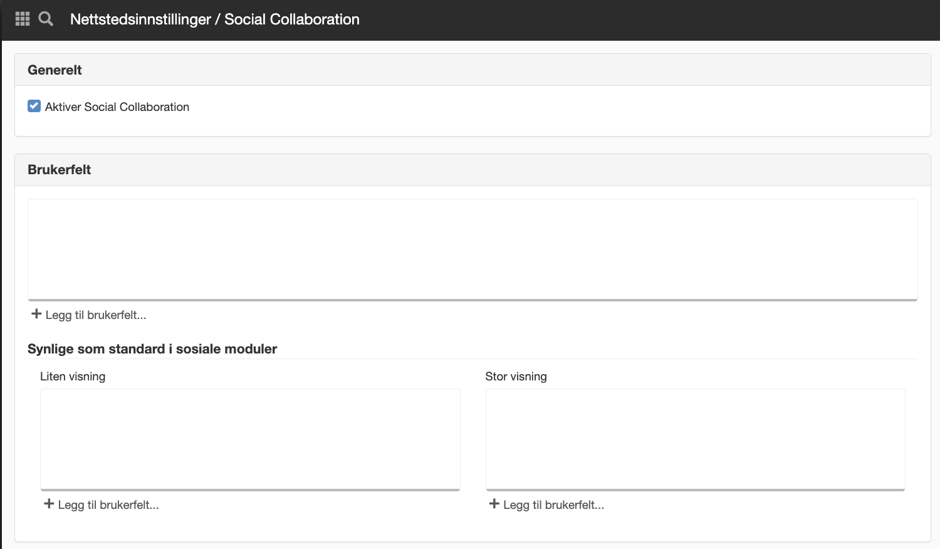Click the Synlige som standard heading
Viewport: 940px width, 549px height.
152,349
